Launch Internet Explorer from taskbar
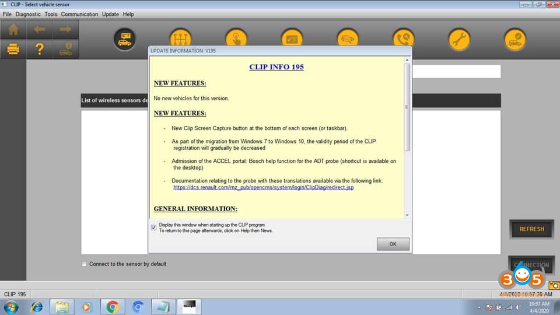560x315 pixels. coord(36,307)
